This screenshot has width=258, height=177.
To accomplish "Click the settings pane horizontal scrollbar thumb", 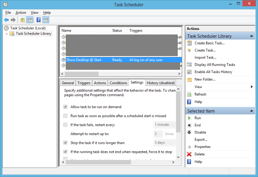I will click(98, 162).
